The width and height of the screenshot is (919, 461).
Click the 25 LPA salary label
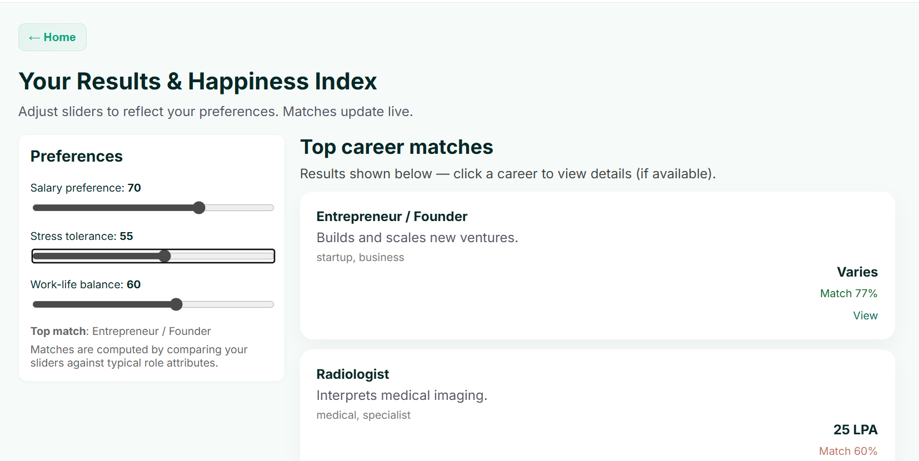[855, 429]
